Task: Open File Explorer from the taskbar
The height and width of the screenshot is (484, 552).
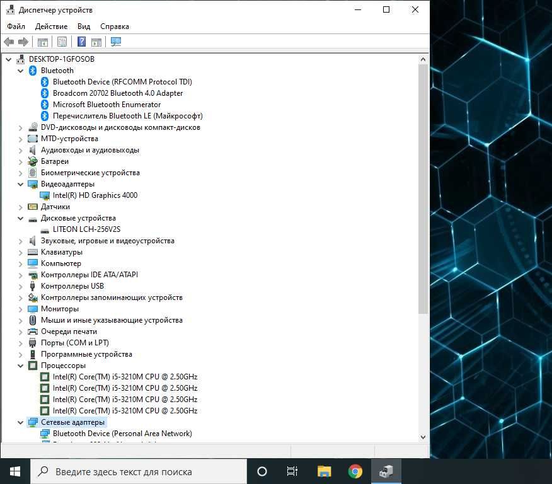Action: click(x=325, y=471)
